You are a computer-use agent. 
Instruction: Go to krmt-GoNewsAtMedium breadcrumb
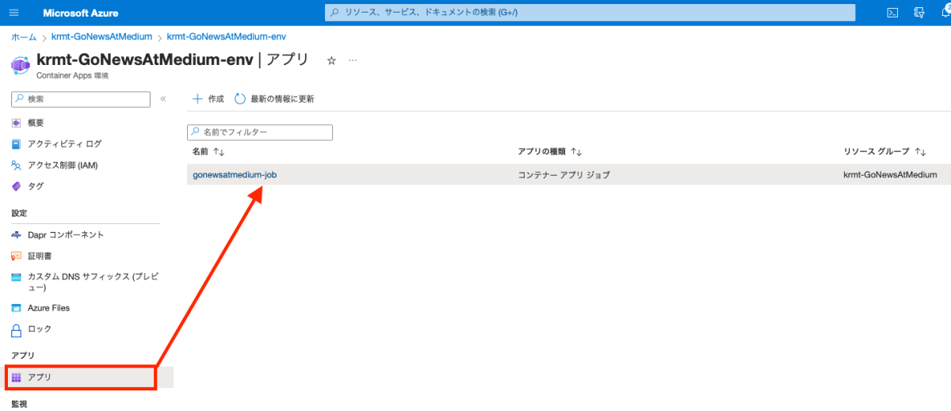point(101,37)
